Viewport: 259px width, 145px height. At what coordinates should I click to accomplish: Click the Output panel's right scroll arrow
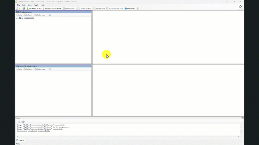click(x=239, y=137)
